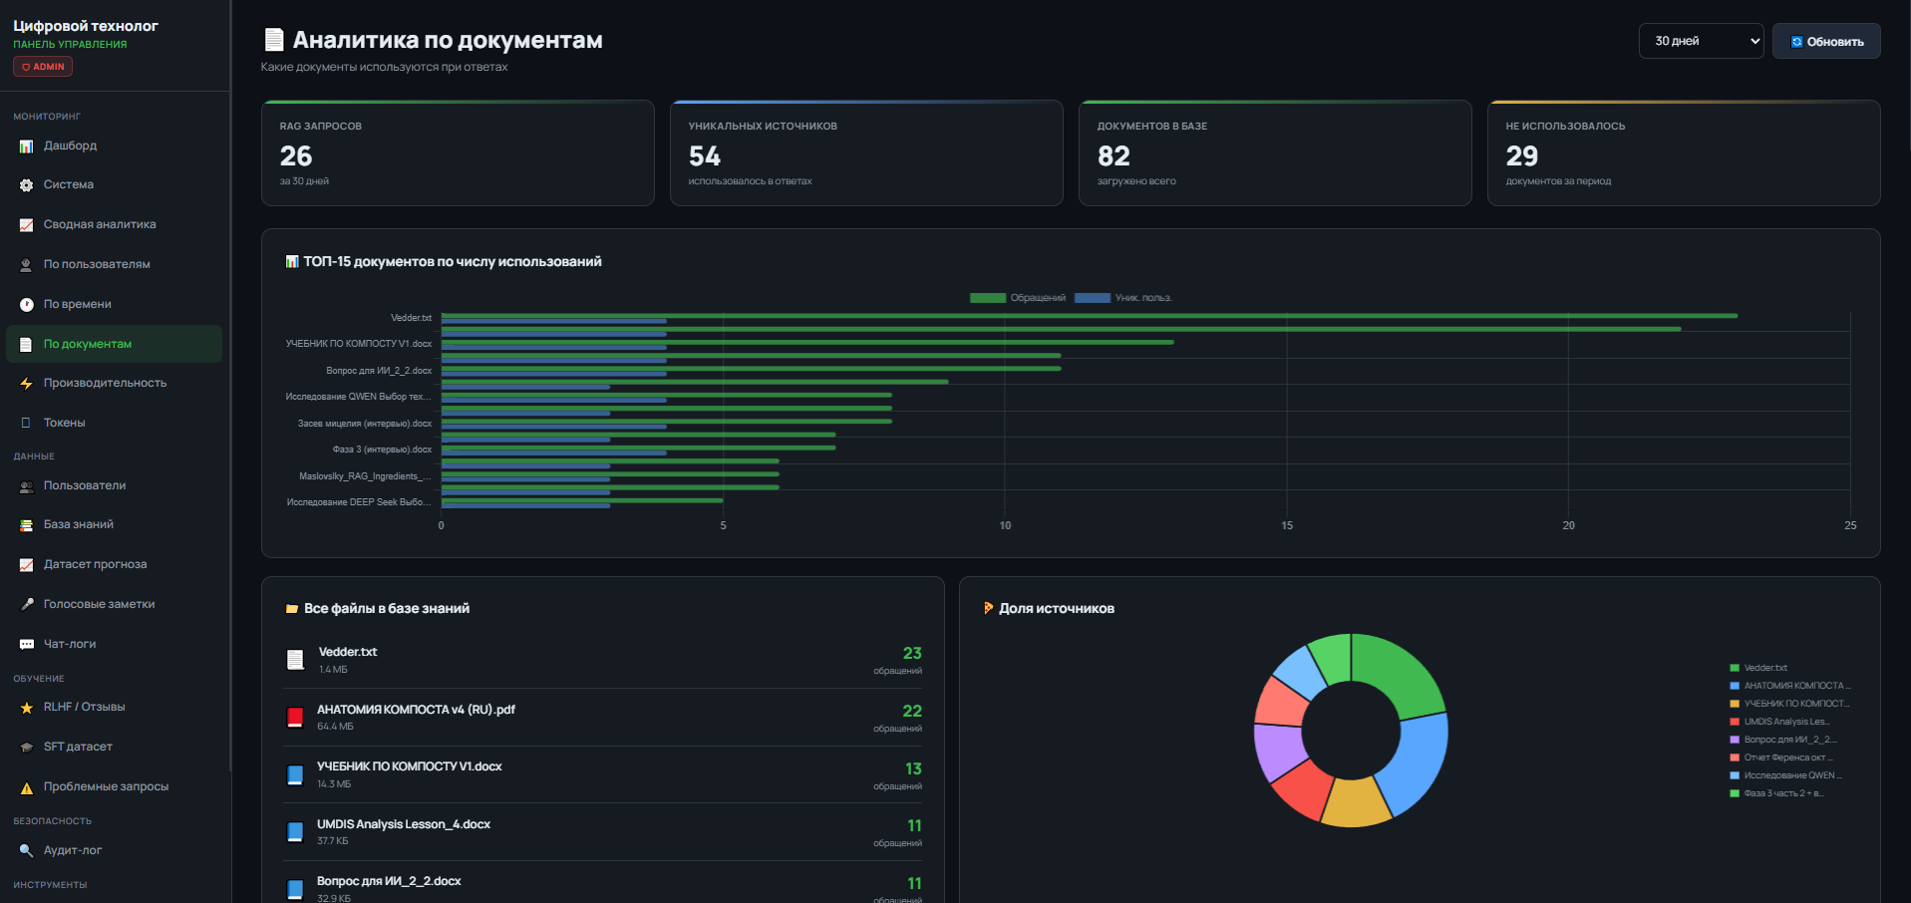Click the Исследование DEEP Seek chart label
1911x903 pixels.
[359, 502]
